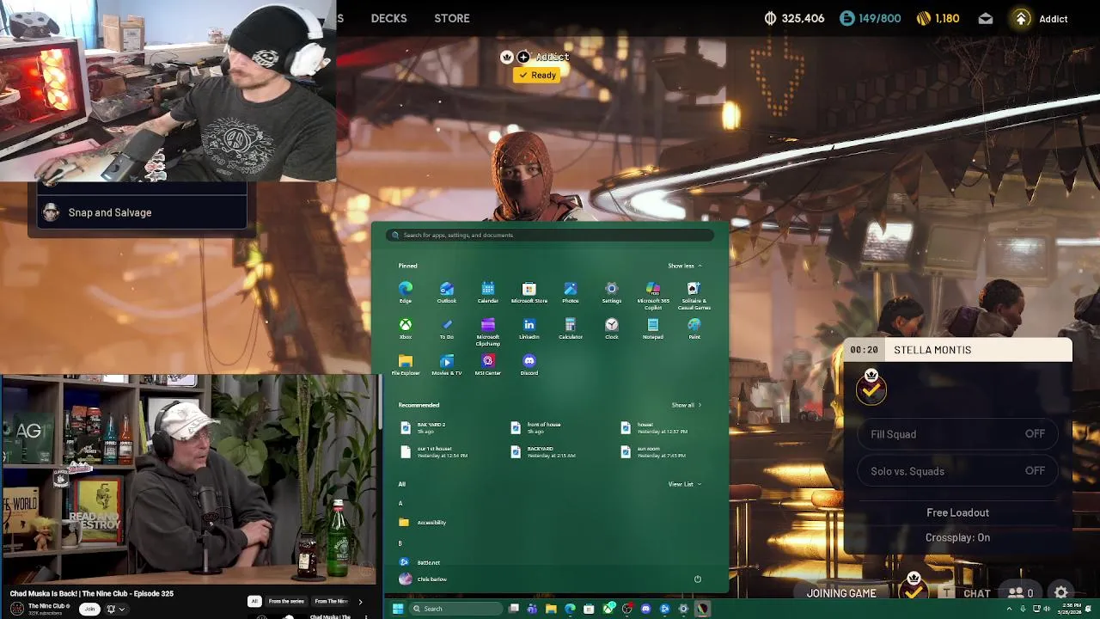The height and width of the screenshot is (619, 1100).
Task: Select the From the series chip
Action: point(286,602)
